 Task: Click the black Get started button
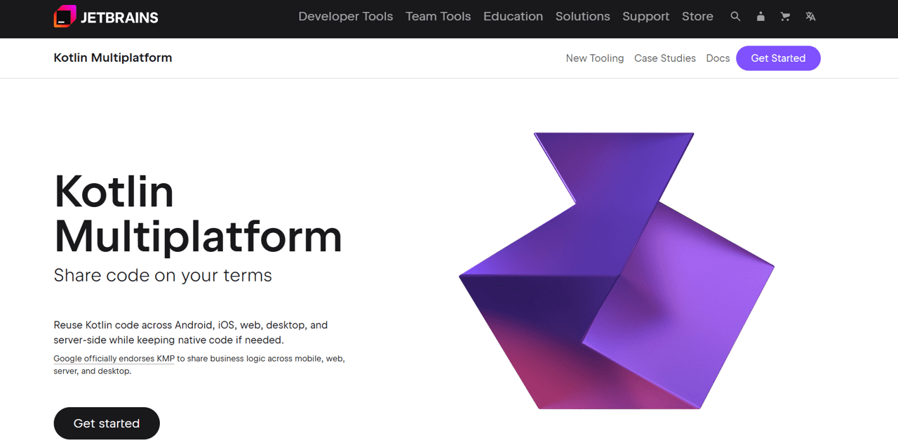[x=107, y=423]
